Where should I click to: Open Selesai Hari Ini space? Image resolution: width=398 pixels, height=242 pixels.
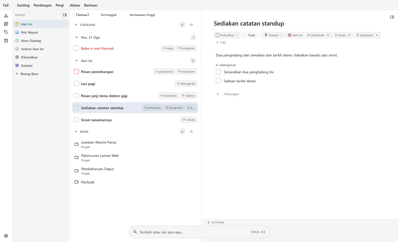(41, 49)
